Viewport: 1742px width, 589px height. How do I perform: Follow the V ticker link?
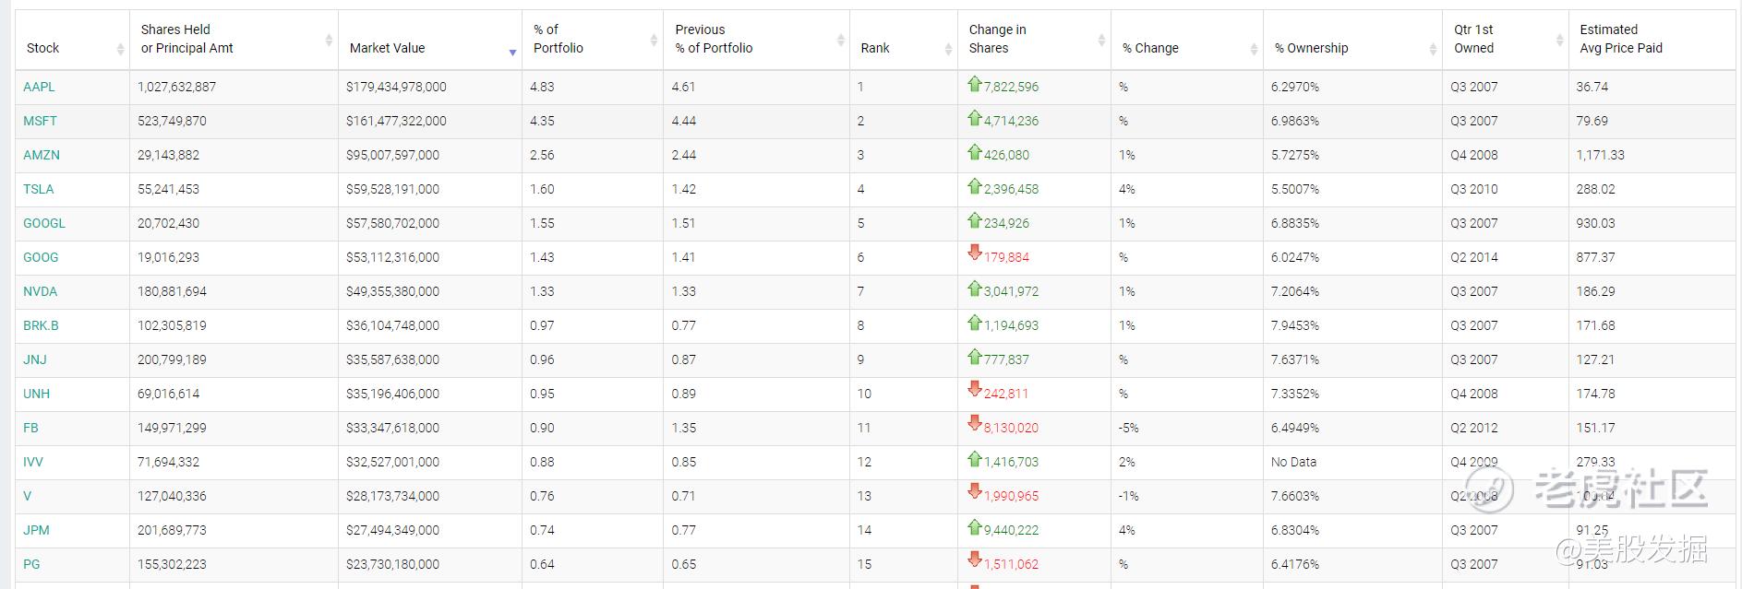(x=28, y=496)
